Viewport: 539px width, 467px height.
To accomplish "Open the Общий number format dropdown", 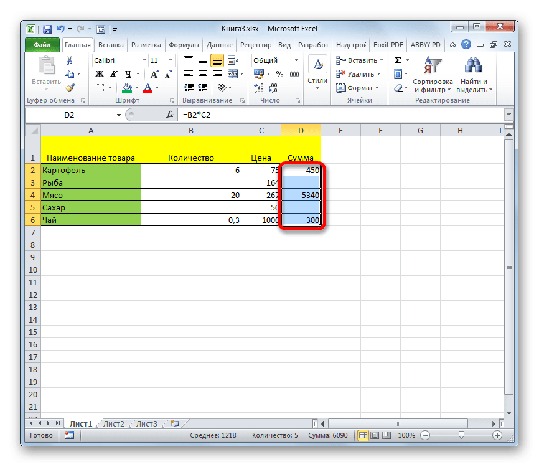I will [x=296, y=60].
